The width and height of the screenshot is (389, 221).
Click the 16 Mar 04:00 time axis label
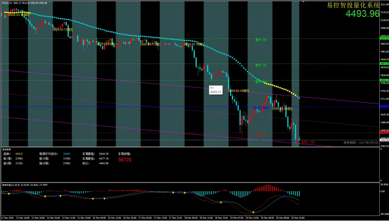99,218
